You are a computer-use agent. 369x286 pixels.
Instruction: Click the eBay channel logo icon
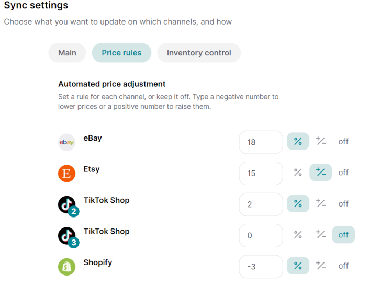click(x=67, y=142)
